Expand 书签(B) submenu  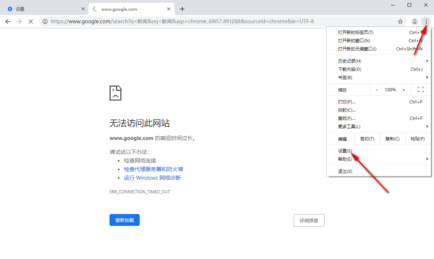tap(379, 78)
